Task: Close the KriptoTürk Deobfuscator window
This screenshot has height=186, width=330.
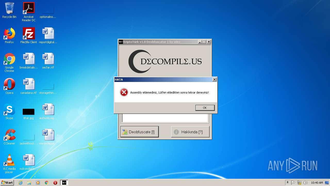Action: pos(209,42)
